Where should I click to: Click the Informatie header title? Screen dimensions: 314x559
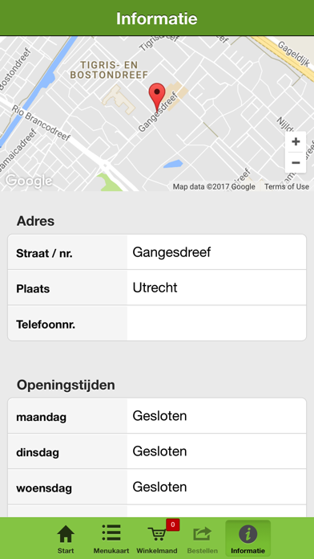[x=157, y=18]
